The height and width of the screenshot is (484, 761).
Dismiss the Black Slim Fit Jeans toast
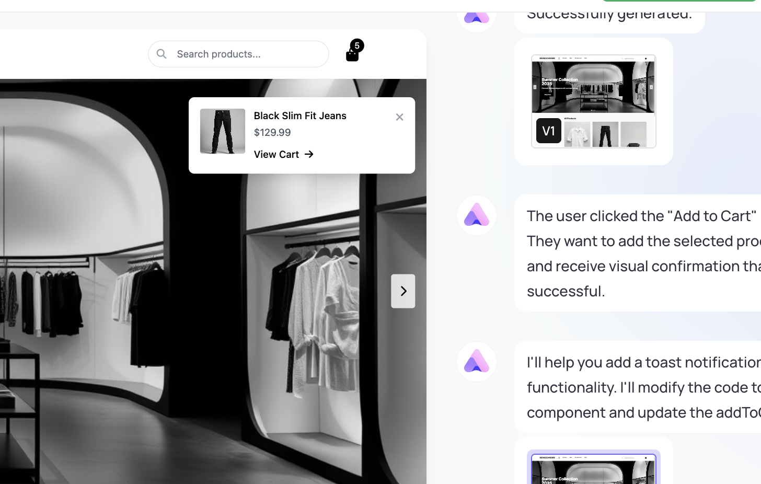399,117
